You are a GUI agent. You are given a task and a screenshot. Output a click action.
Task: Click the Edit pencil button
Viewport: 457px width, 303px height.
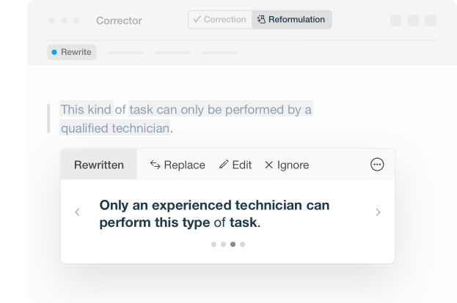(x=235, y=165)
